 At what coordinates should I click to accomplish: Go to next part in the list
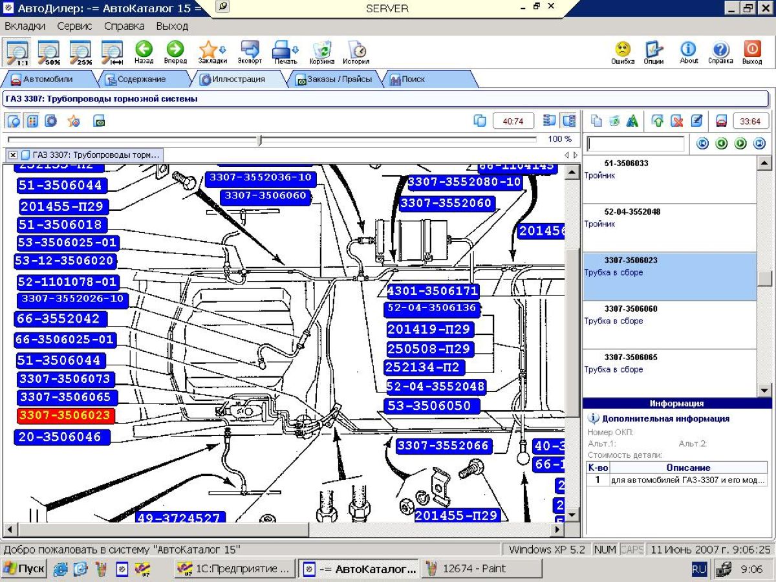740,144
